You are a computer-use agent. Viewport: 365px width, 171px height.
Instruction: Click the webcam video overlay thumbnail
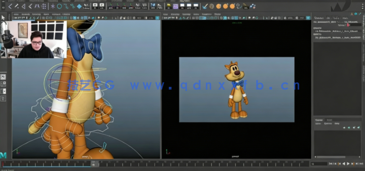click(x=34, y=39)
